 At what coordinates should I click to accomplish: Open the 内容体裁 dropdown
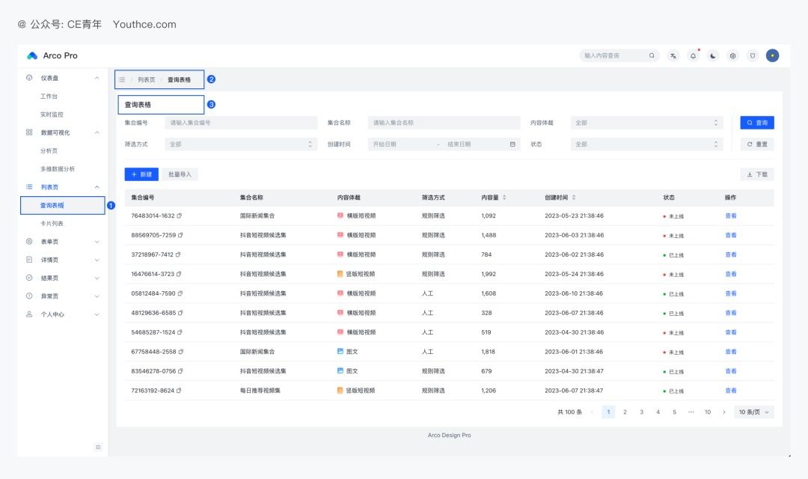pyautogui.click(x=646, y=123)
